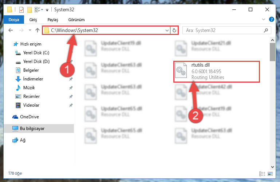
Task: Switch to large icons view in status bar
Action: coord(271,174)
